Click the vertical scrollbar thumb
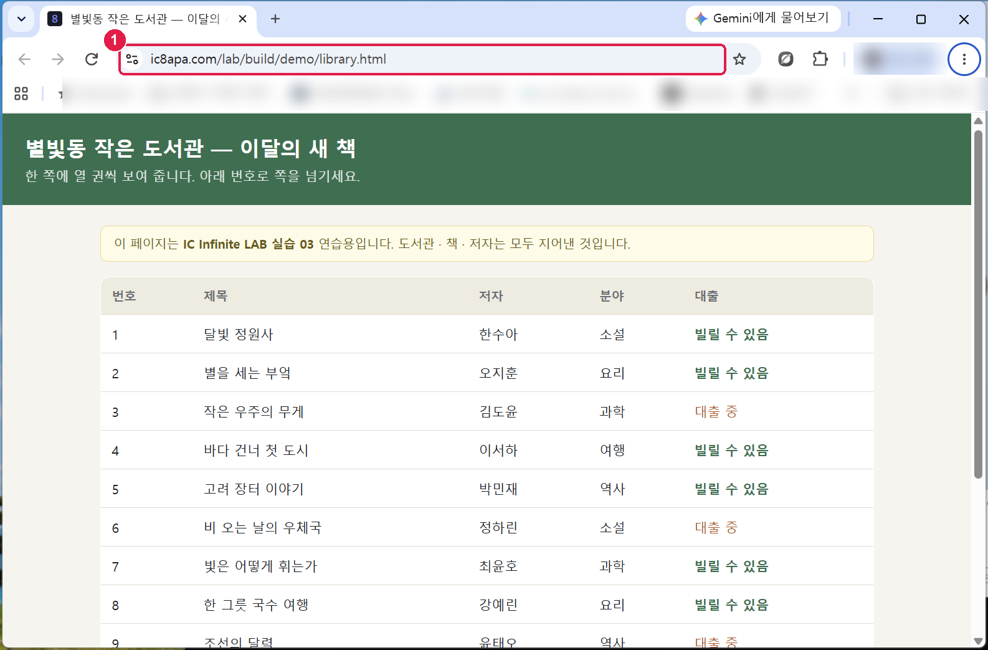The height and width of the screenshot is (650, 988). pyautogui.click(x=978, y=304)
